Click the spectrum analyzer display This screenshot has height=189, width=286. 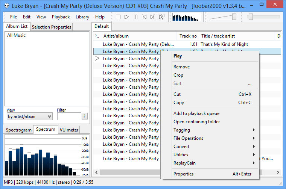(x=47, y=155)
